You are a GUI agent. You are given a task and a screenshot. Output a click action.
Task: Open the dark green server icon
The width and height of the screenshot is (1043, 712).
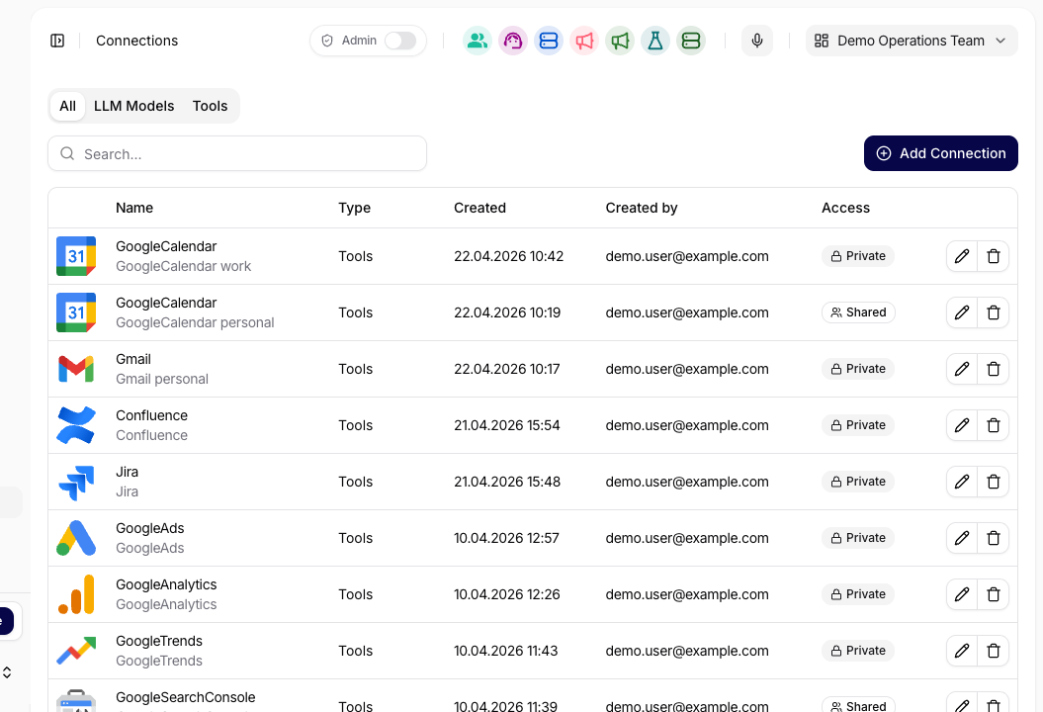pos(691,41)
